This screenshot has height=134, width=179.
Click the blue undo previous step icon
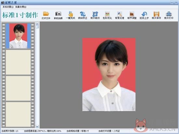click(144, 14)
